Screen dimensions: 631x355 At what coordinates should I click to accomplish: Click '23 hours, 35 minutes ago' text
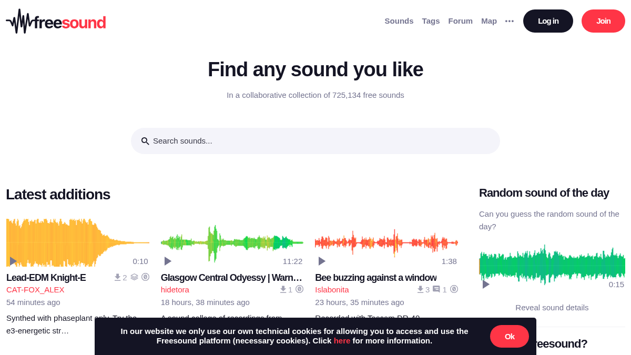[x=360, y=302]
